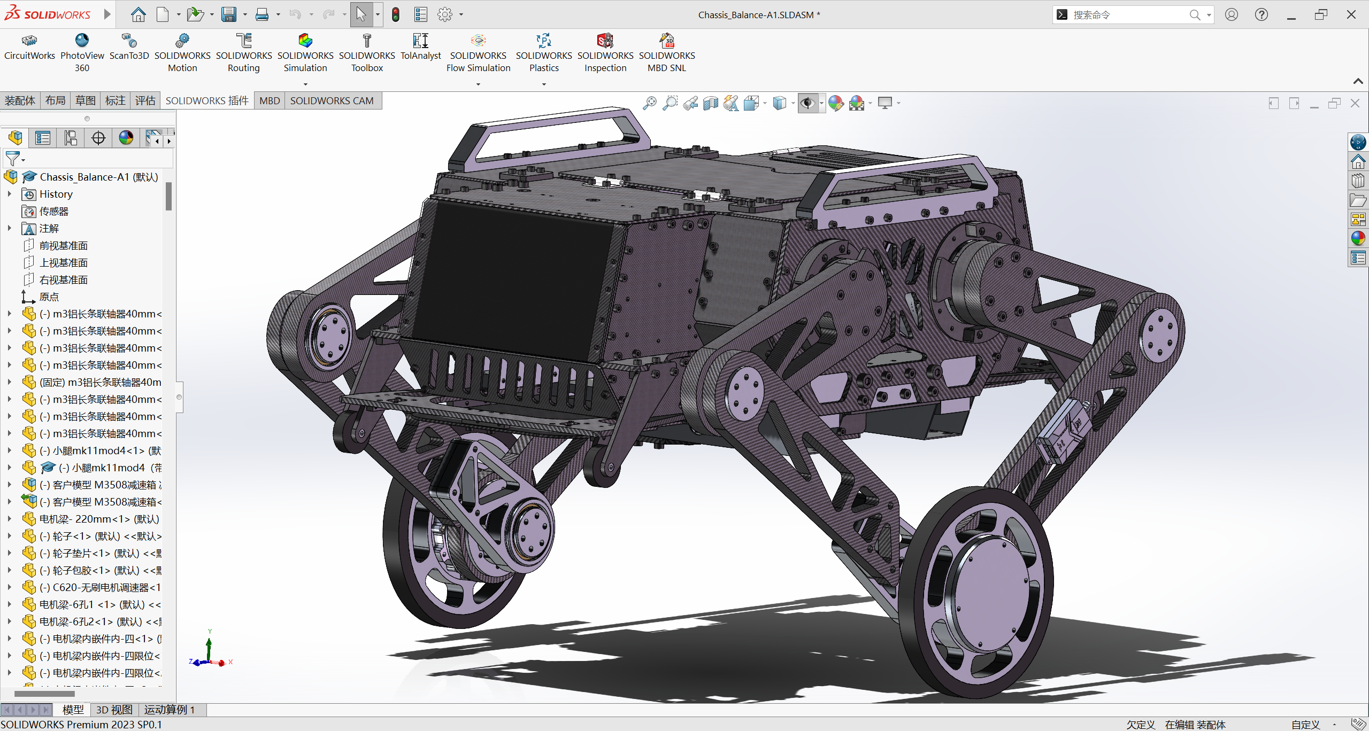Collapse the ribbon with the chevron arrow
The image size is (1369, 731).
tap(1358, 81)
